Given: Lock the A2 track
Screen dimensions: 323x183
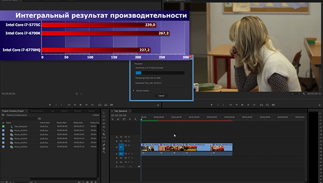Looking at the screenshot, I should pyautogui.click(x=117, y=158).
